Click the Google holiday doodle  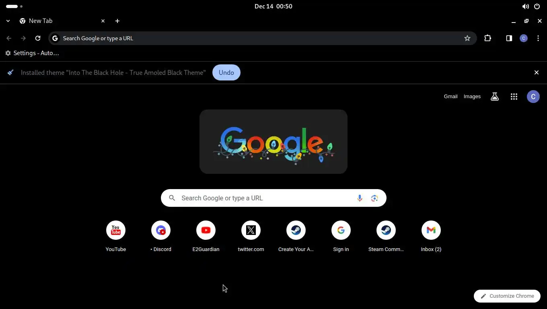(x=273, y=142)
